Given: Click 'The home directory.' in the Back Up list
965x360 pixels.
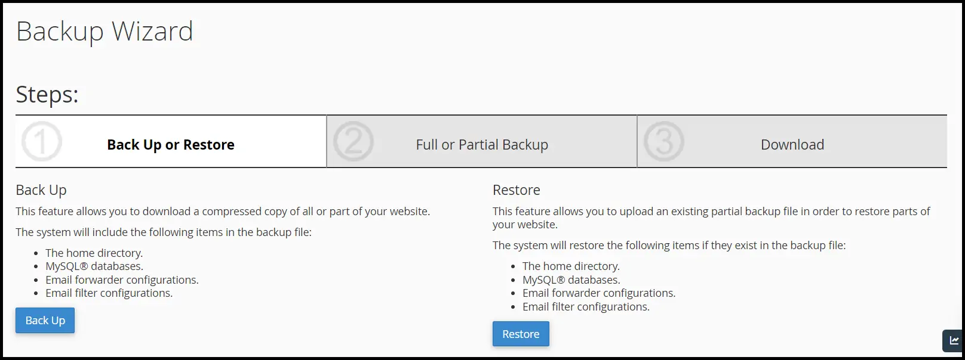Looking at the screenshot, I should pos(94,253).
